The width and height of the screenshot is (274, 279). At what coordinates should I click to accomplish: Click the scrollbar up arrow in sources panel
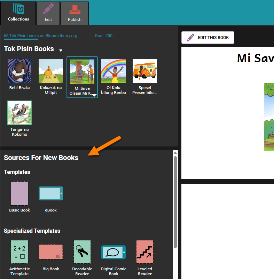pos(175,153)
